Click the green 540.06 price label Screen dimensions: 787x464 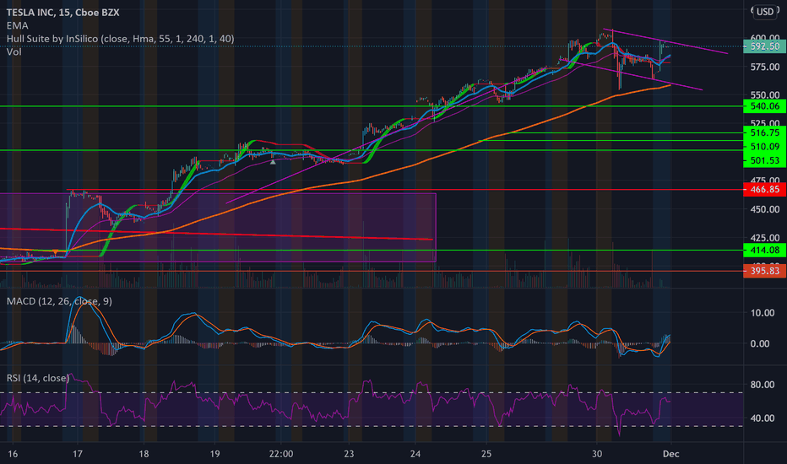(x=764, y=105)
